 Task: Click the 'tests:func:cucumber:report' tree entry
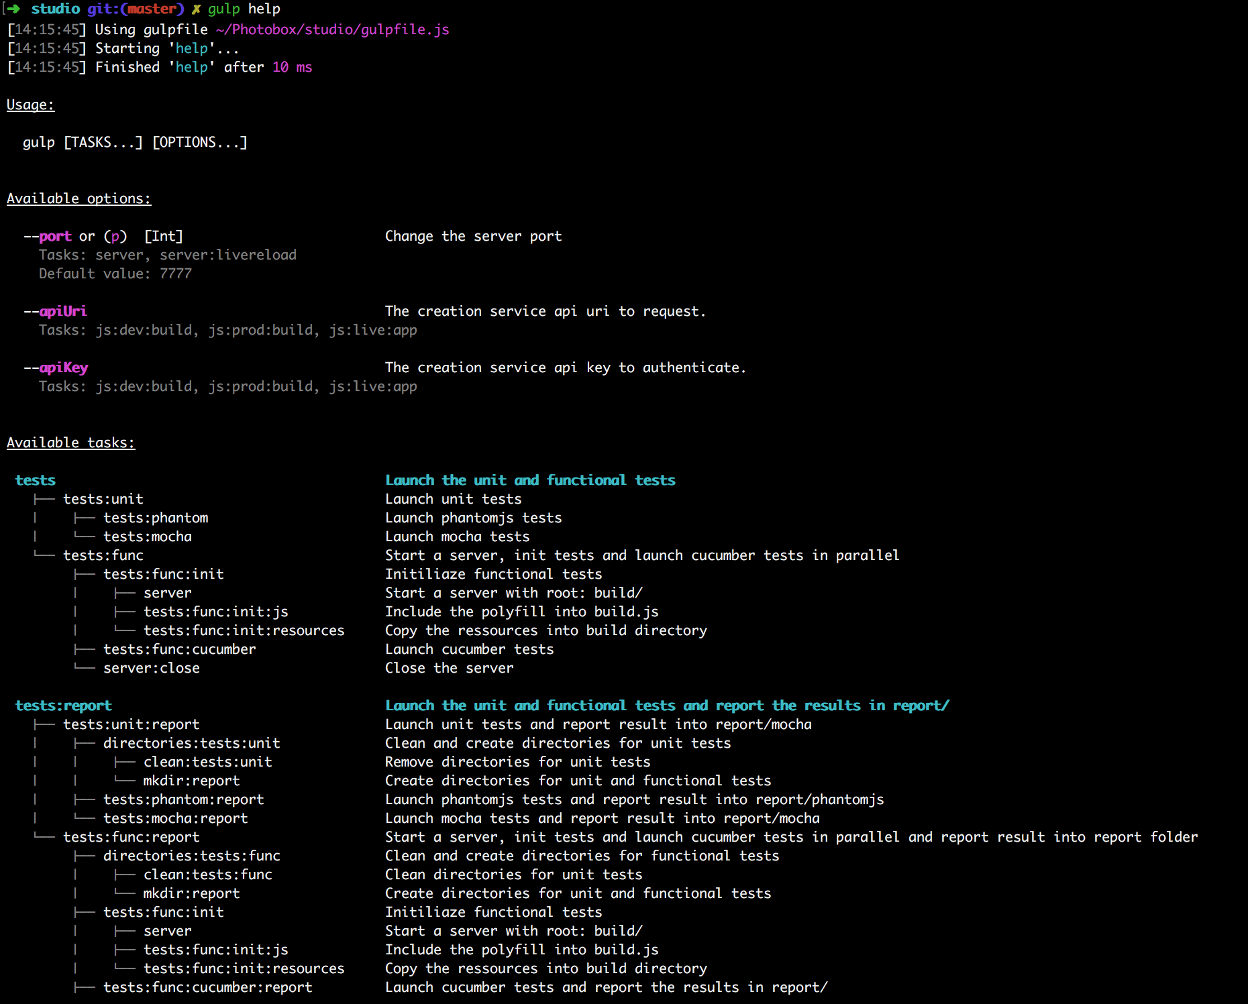point(207,988)
